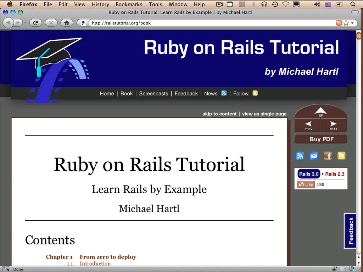Click the Buy PDF button

coord(320,139)
